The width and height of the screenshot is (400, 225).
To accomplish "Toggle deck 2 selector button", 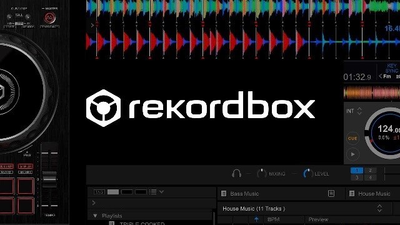I will coord(370,170).
